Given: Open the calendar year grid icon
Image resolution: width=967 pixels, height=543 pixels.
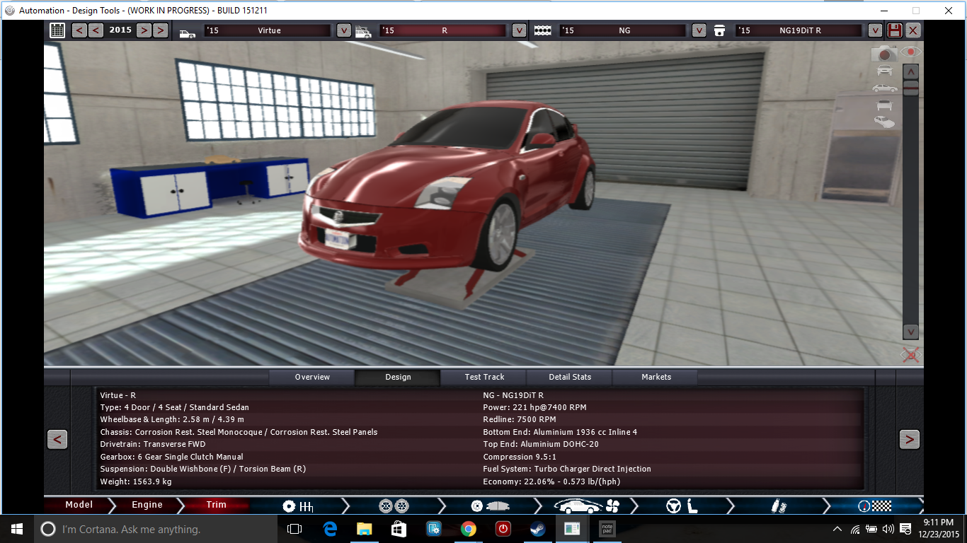Looking at the screenshot, I should (x=57, y=30).
